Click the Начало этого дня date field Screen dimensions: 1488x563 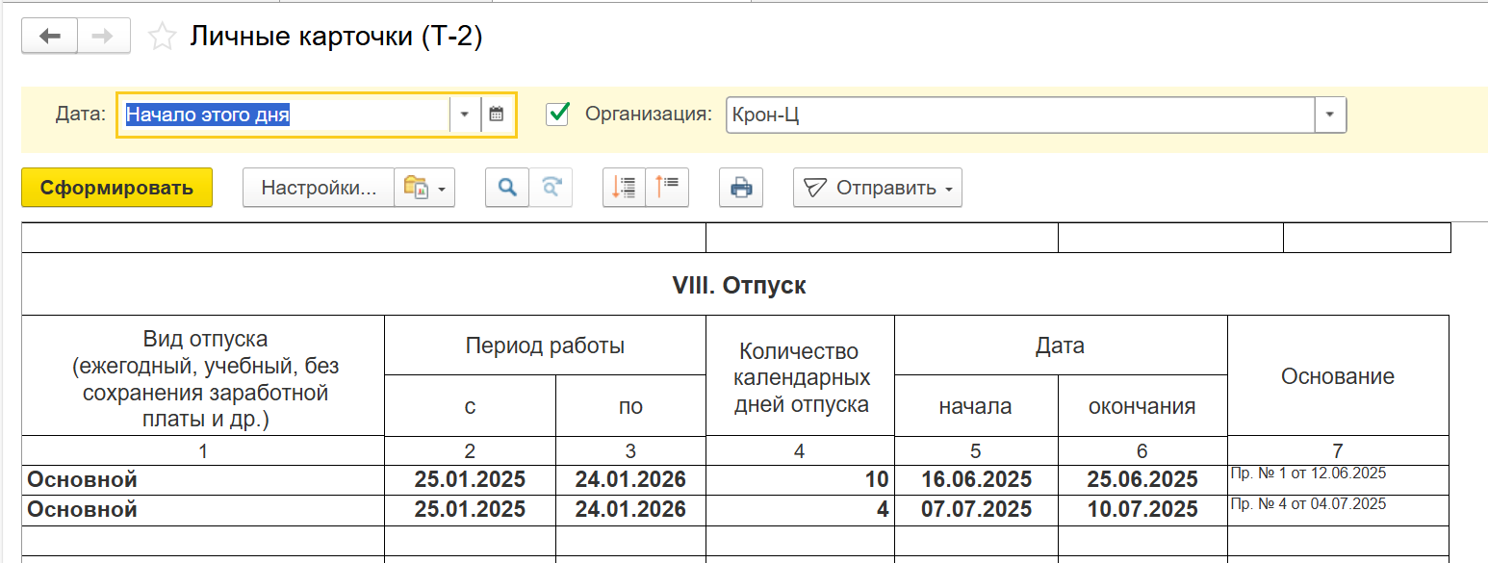(x=285, y=115)
